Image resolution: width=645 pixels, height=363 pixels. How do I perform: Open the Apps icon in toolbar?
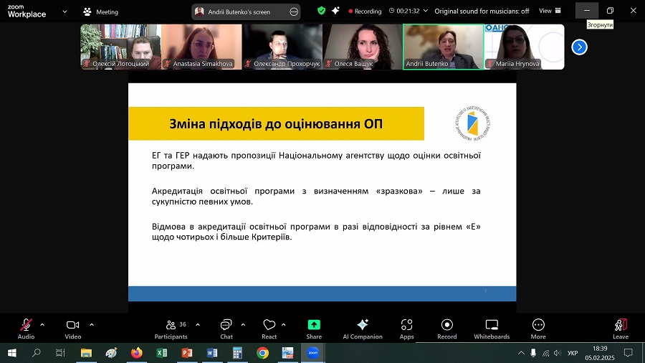[x=406, y=329]
